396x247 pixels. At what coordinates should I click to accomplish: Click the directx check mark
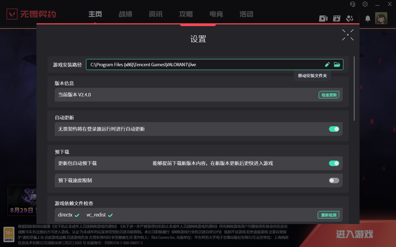tap(77, 215)
